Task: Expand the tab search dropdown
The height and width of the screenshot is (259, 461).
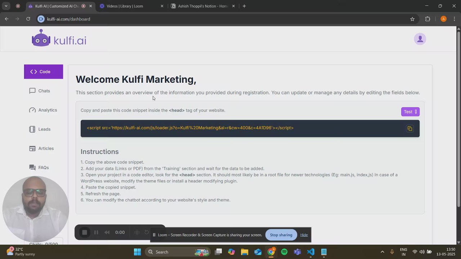Action: click(6, 6)
